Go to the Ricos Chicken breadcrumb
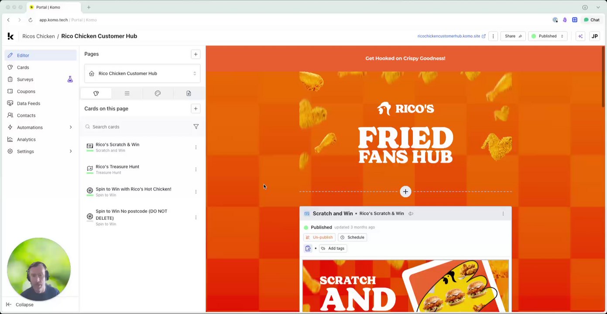This screenshot has width=607, height=314. pos(38,36)
